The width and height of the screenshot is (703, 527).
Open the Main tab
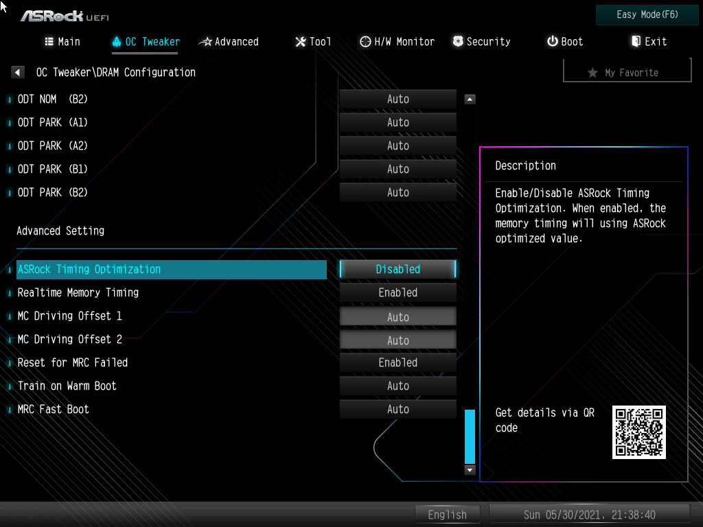[x=62, y=42]
